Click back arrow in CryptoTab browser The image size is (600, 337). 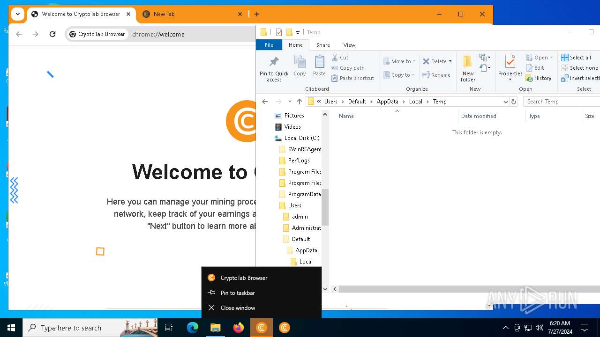[19, 34]
